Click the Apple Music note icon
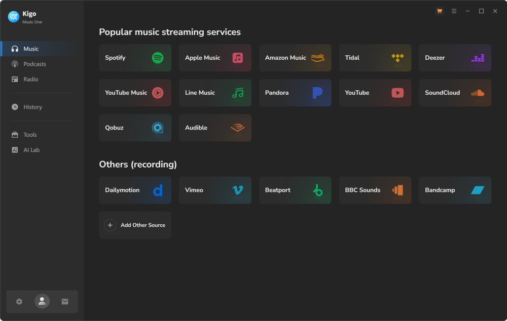 (238, 58)
